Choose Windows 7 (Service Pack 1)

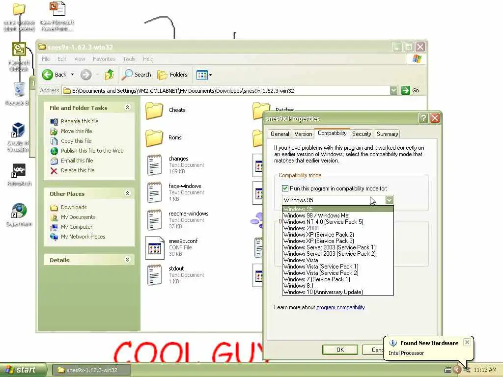338,279
